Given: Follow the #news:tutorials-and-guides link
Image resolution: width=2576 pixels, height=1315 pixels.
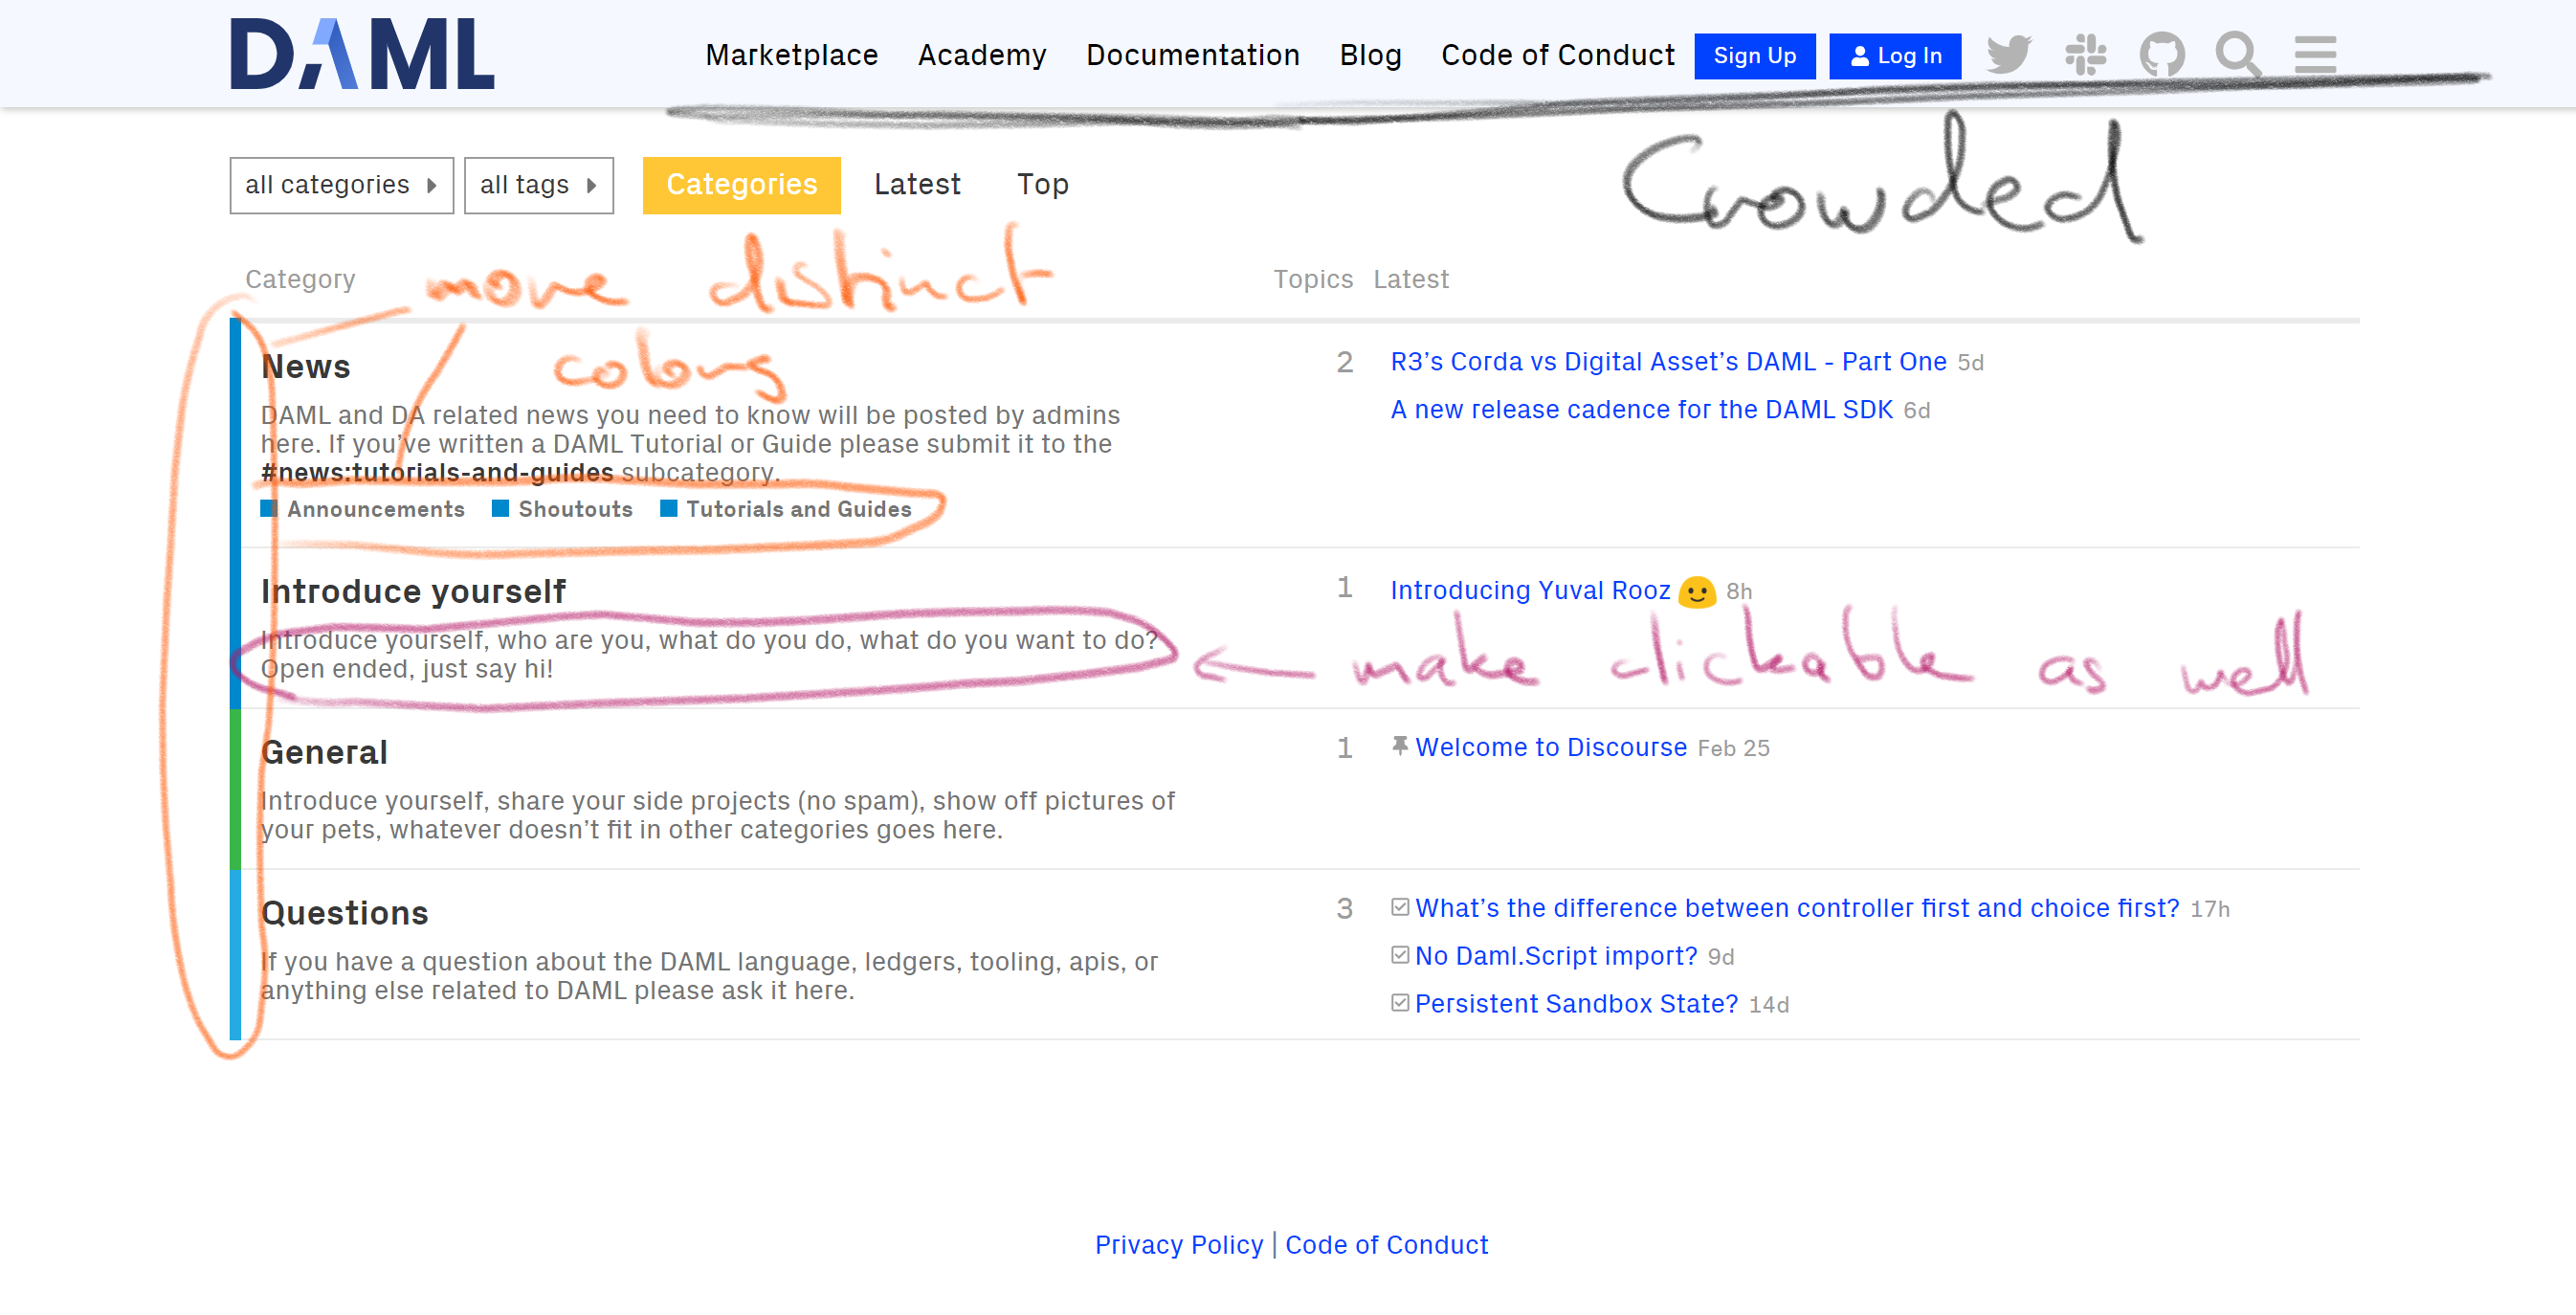Looking at the screenshot, I should (438, 472).
